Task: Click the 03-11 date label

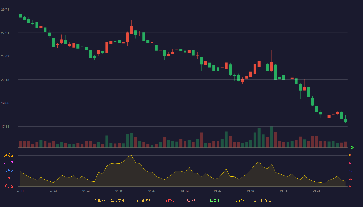Action: pos(20,191)
